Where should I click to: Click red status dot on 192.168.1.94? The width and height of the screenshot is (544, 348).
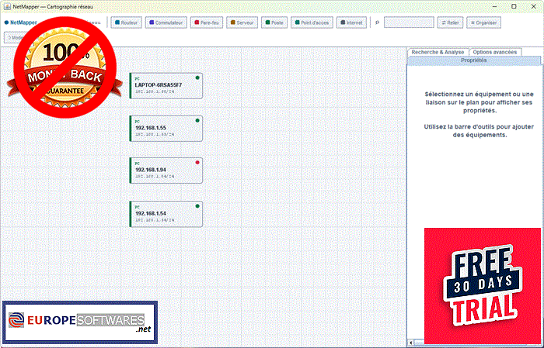click(197, 163)
